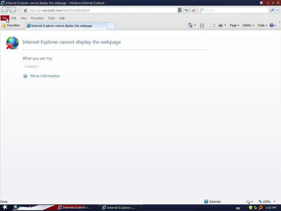The height and width of the screenshot is (211, 281).
Task: Click the Protected Mode lock icon in status bar
Action: [x=248, y=202]
